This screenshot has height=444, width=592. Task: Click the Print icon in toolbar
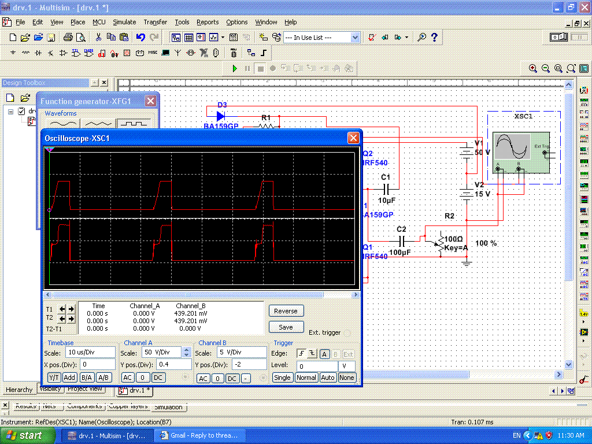pos(68,38)
